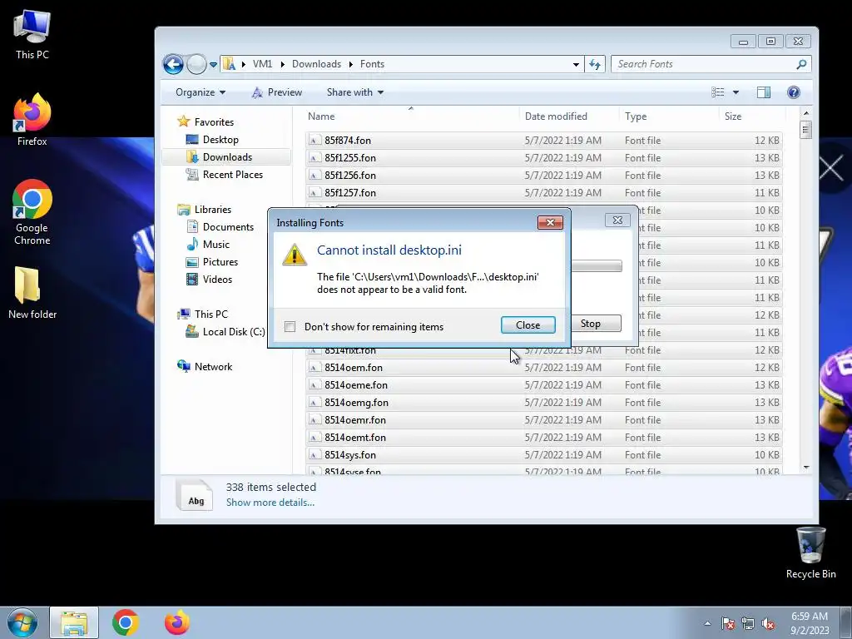Select the file 85f874.fon
Viewport: 852px width, 639px height.
(544, 140)
